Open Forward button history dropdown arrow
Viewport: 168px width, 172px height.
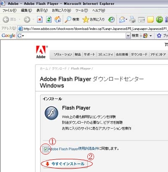[33, 19]
